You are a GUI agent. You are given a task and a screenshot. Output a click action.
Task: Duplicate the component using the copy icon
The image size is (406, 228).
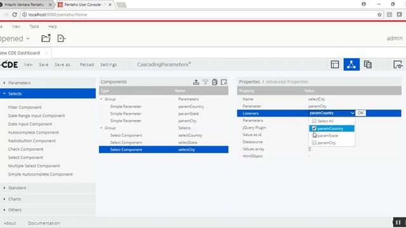tap(214, 82)
